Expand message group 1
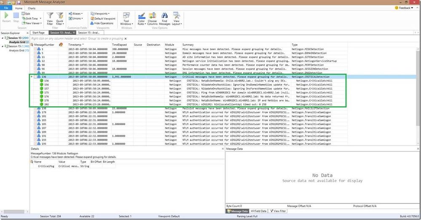This screenshot has height=220, width=421. point(35,49)
